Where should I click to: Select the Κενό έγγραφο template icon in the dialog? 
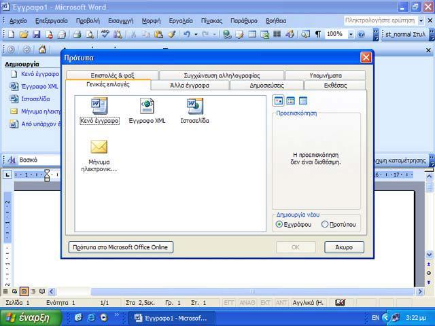coord(99,106)
